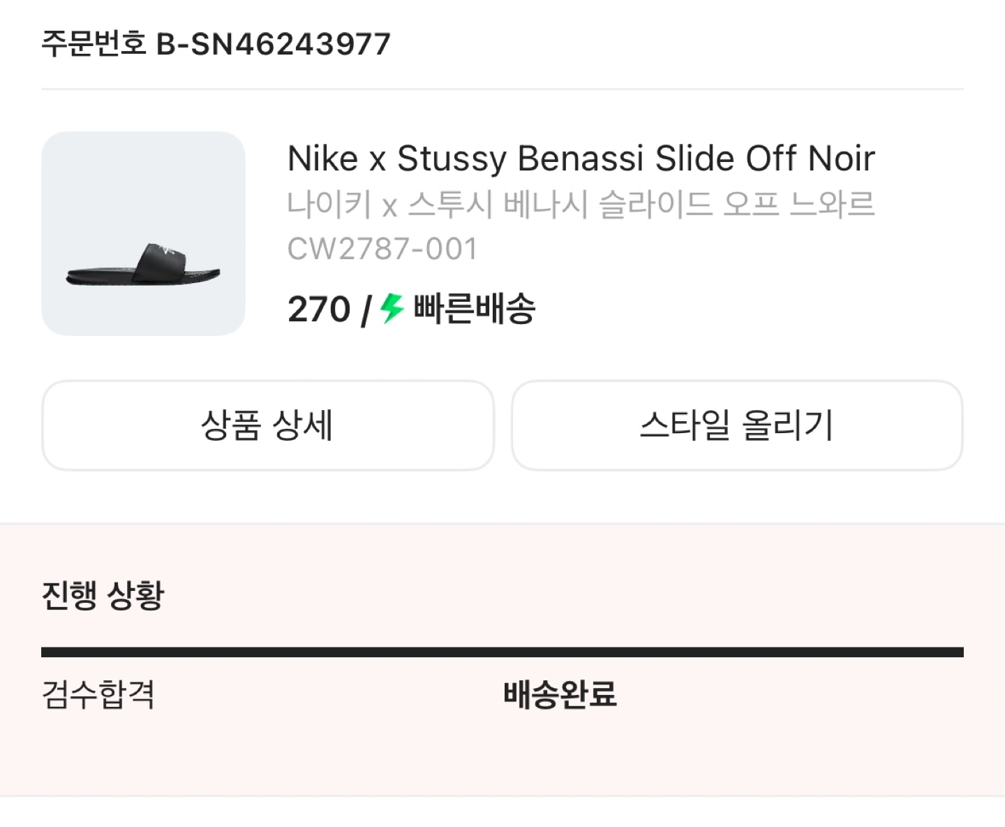Click the word Nike in the product title
Image resolution: width=1005 pixels, height=827 pixels.
[322, 159]
